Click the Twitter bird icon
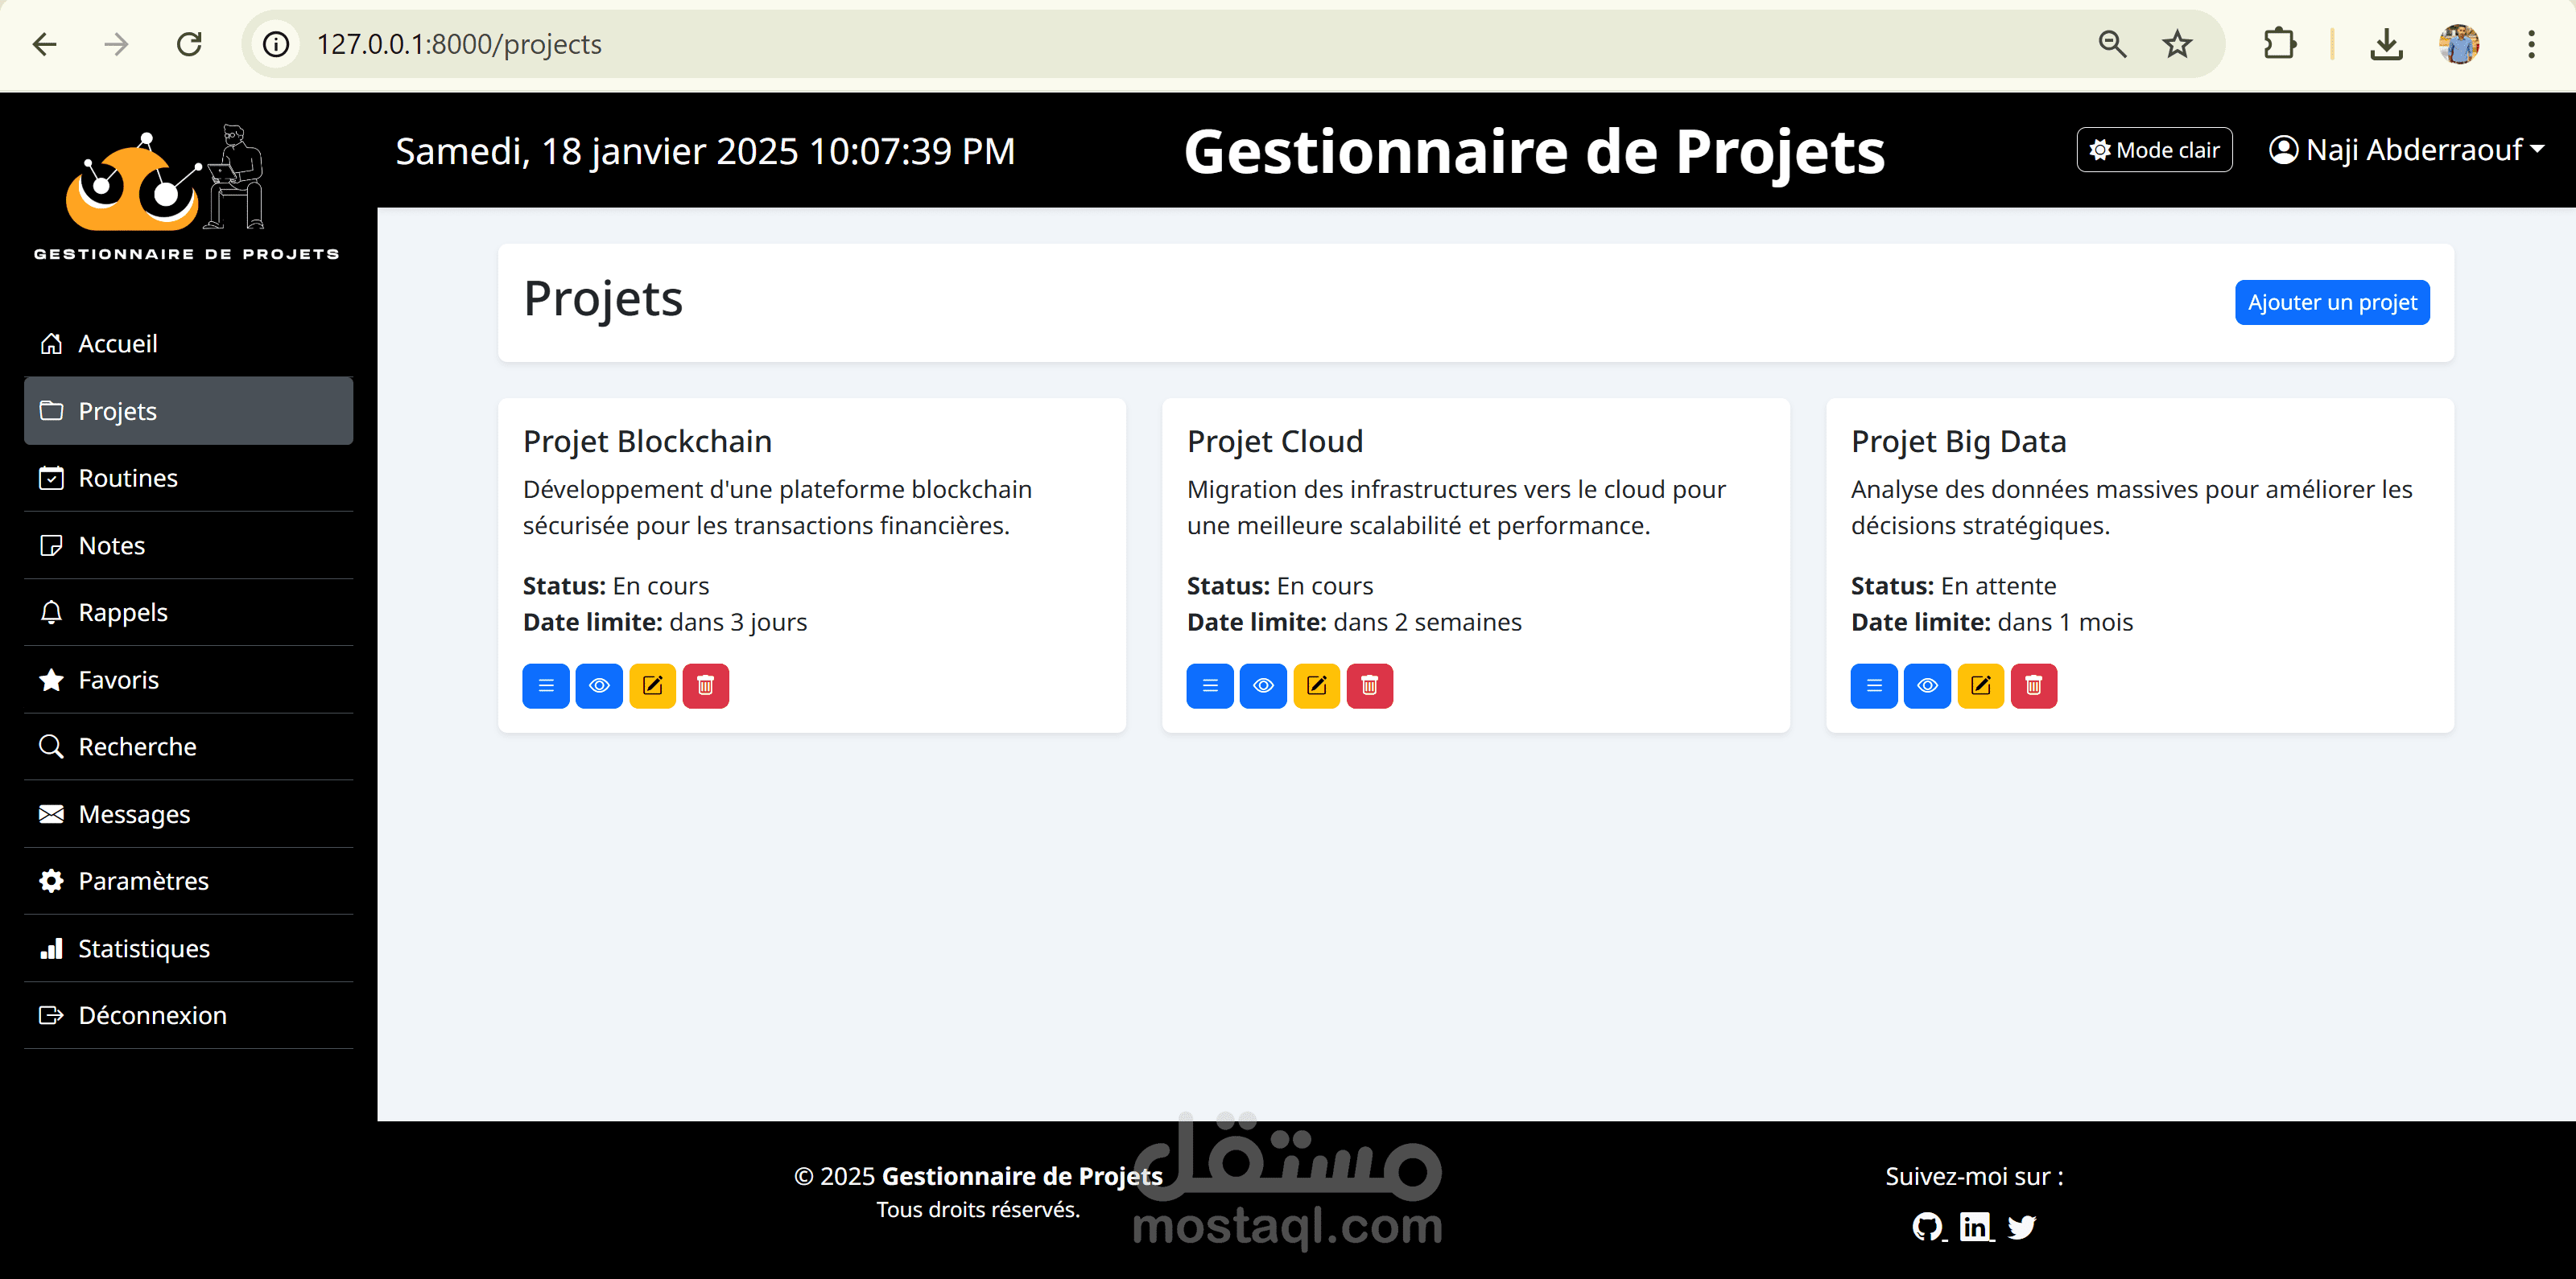Viewport: 2576px width, 1279px height. point(2021,1226)
